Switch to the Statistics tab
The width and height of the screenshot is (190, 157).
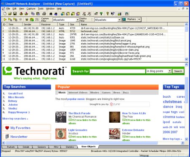click(70, 147)
